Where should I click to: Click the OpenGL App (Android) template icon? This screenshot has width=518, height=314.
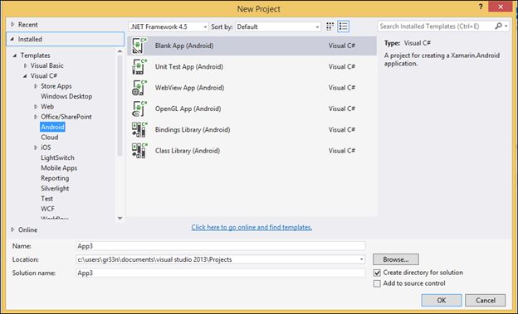point(139,109)
